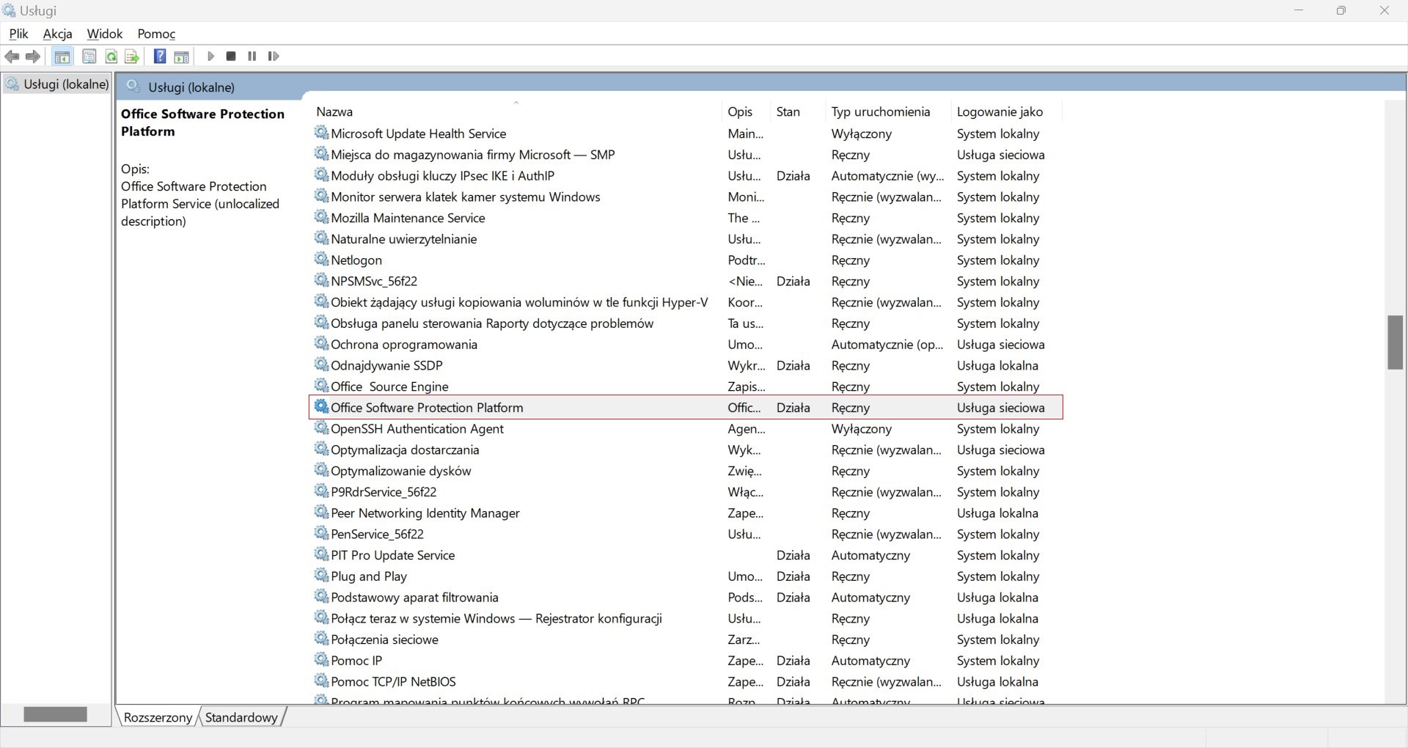The height and width of the screenshot is (748, 1408).
Task: Switch to the Rozszerzony tab
Action: point(158,717)
